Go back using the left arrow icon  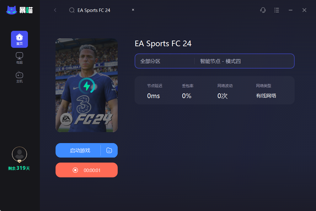coord(55,10)
